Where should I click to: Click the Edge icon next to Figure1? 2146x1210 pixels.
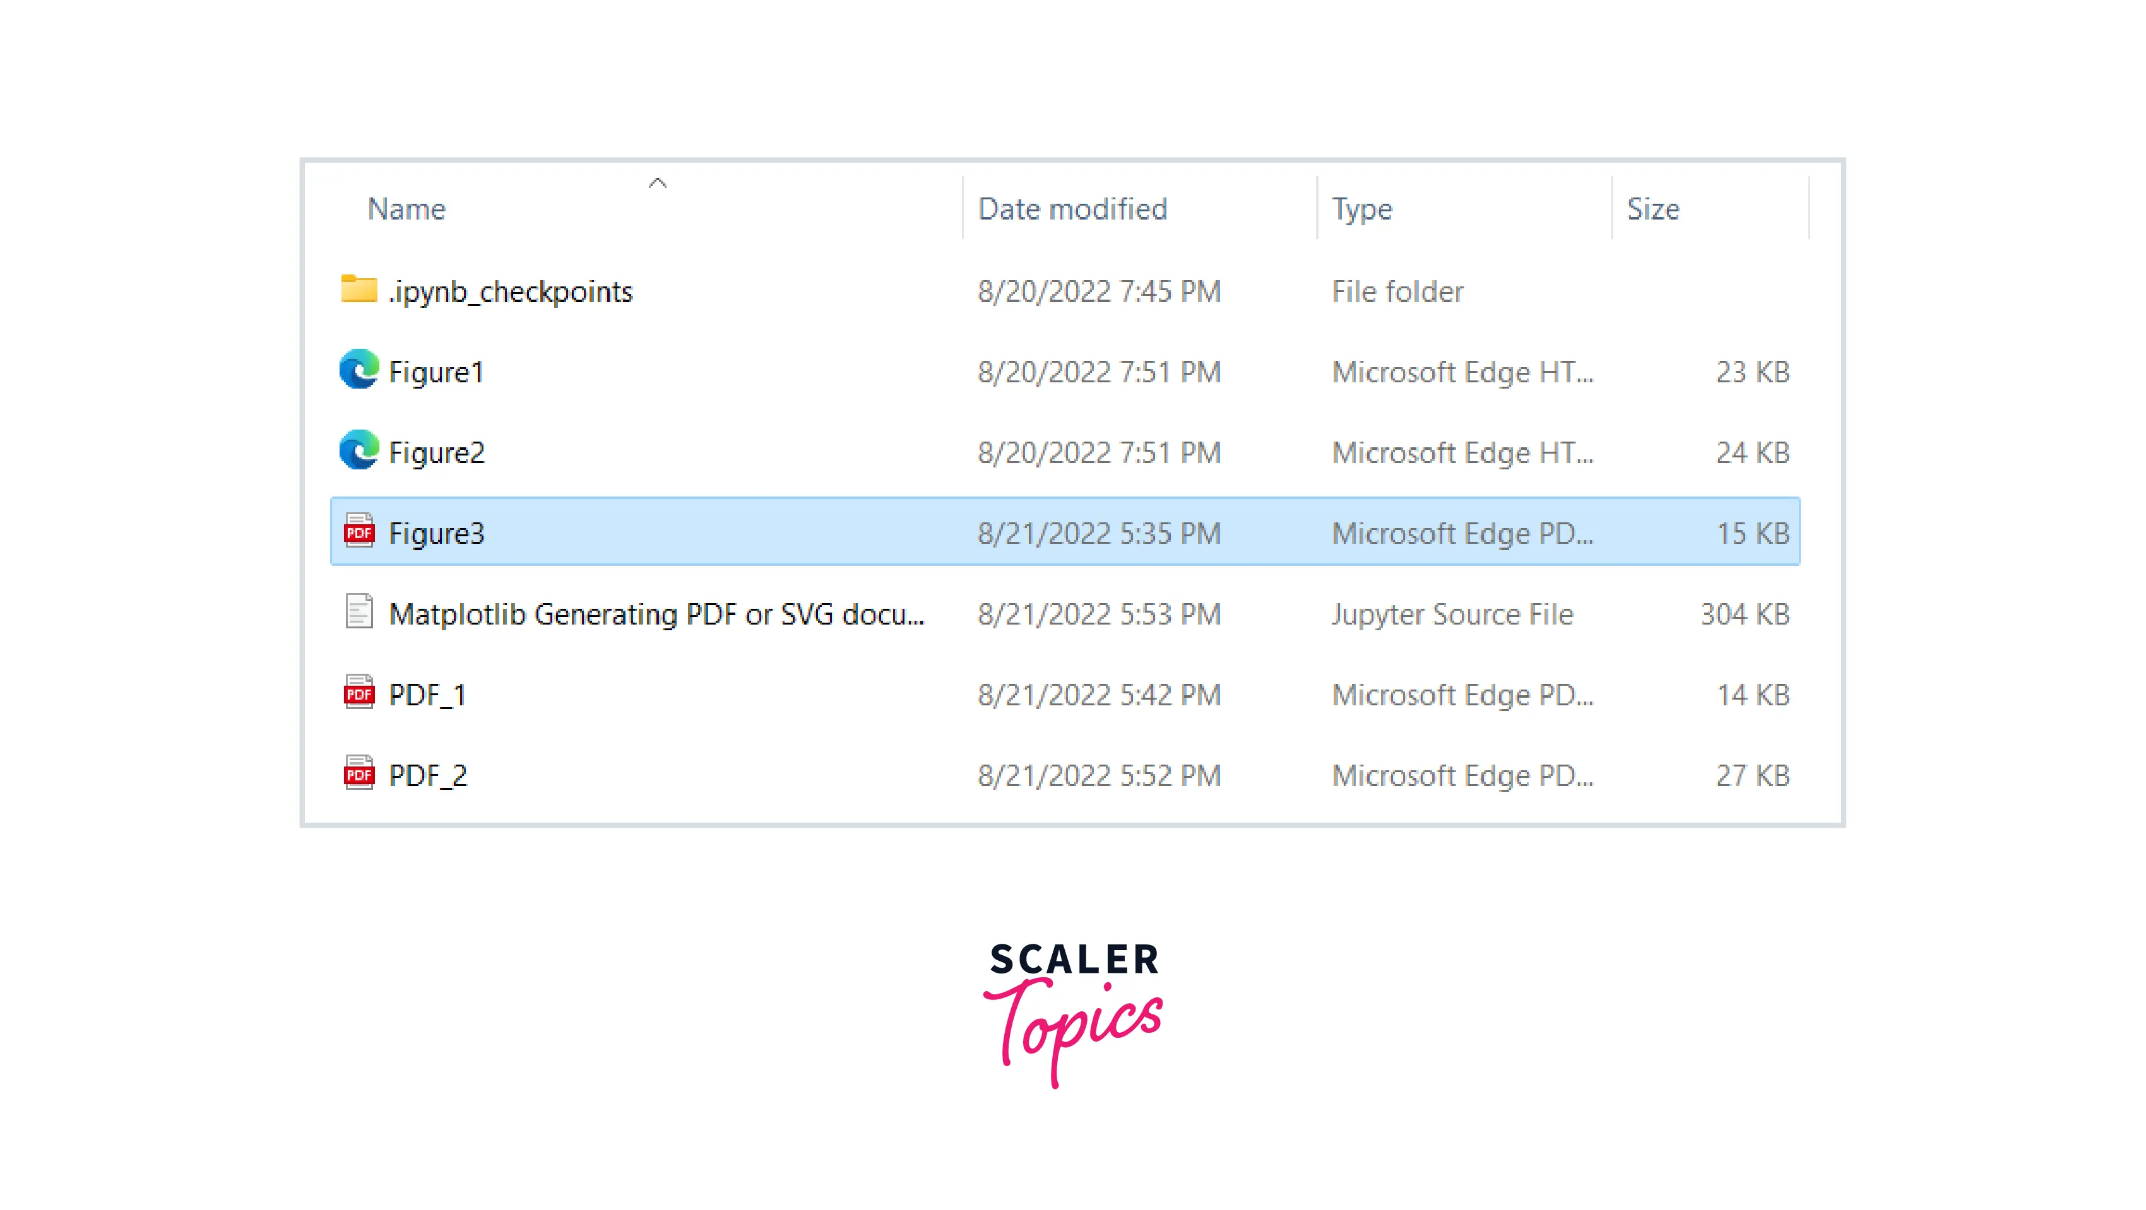(359, 370)
